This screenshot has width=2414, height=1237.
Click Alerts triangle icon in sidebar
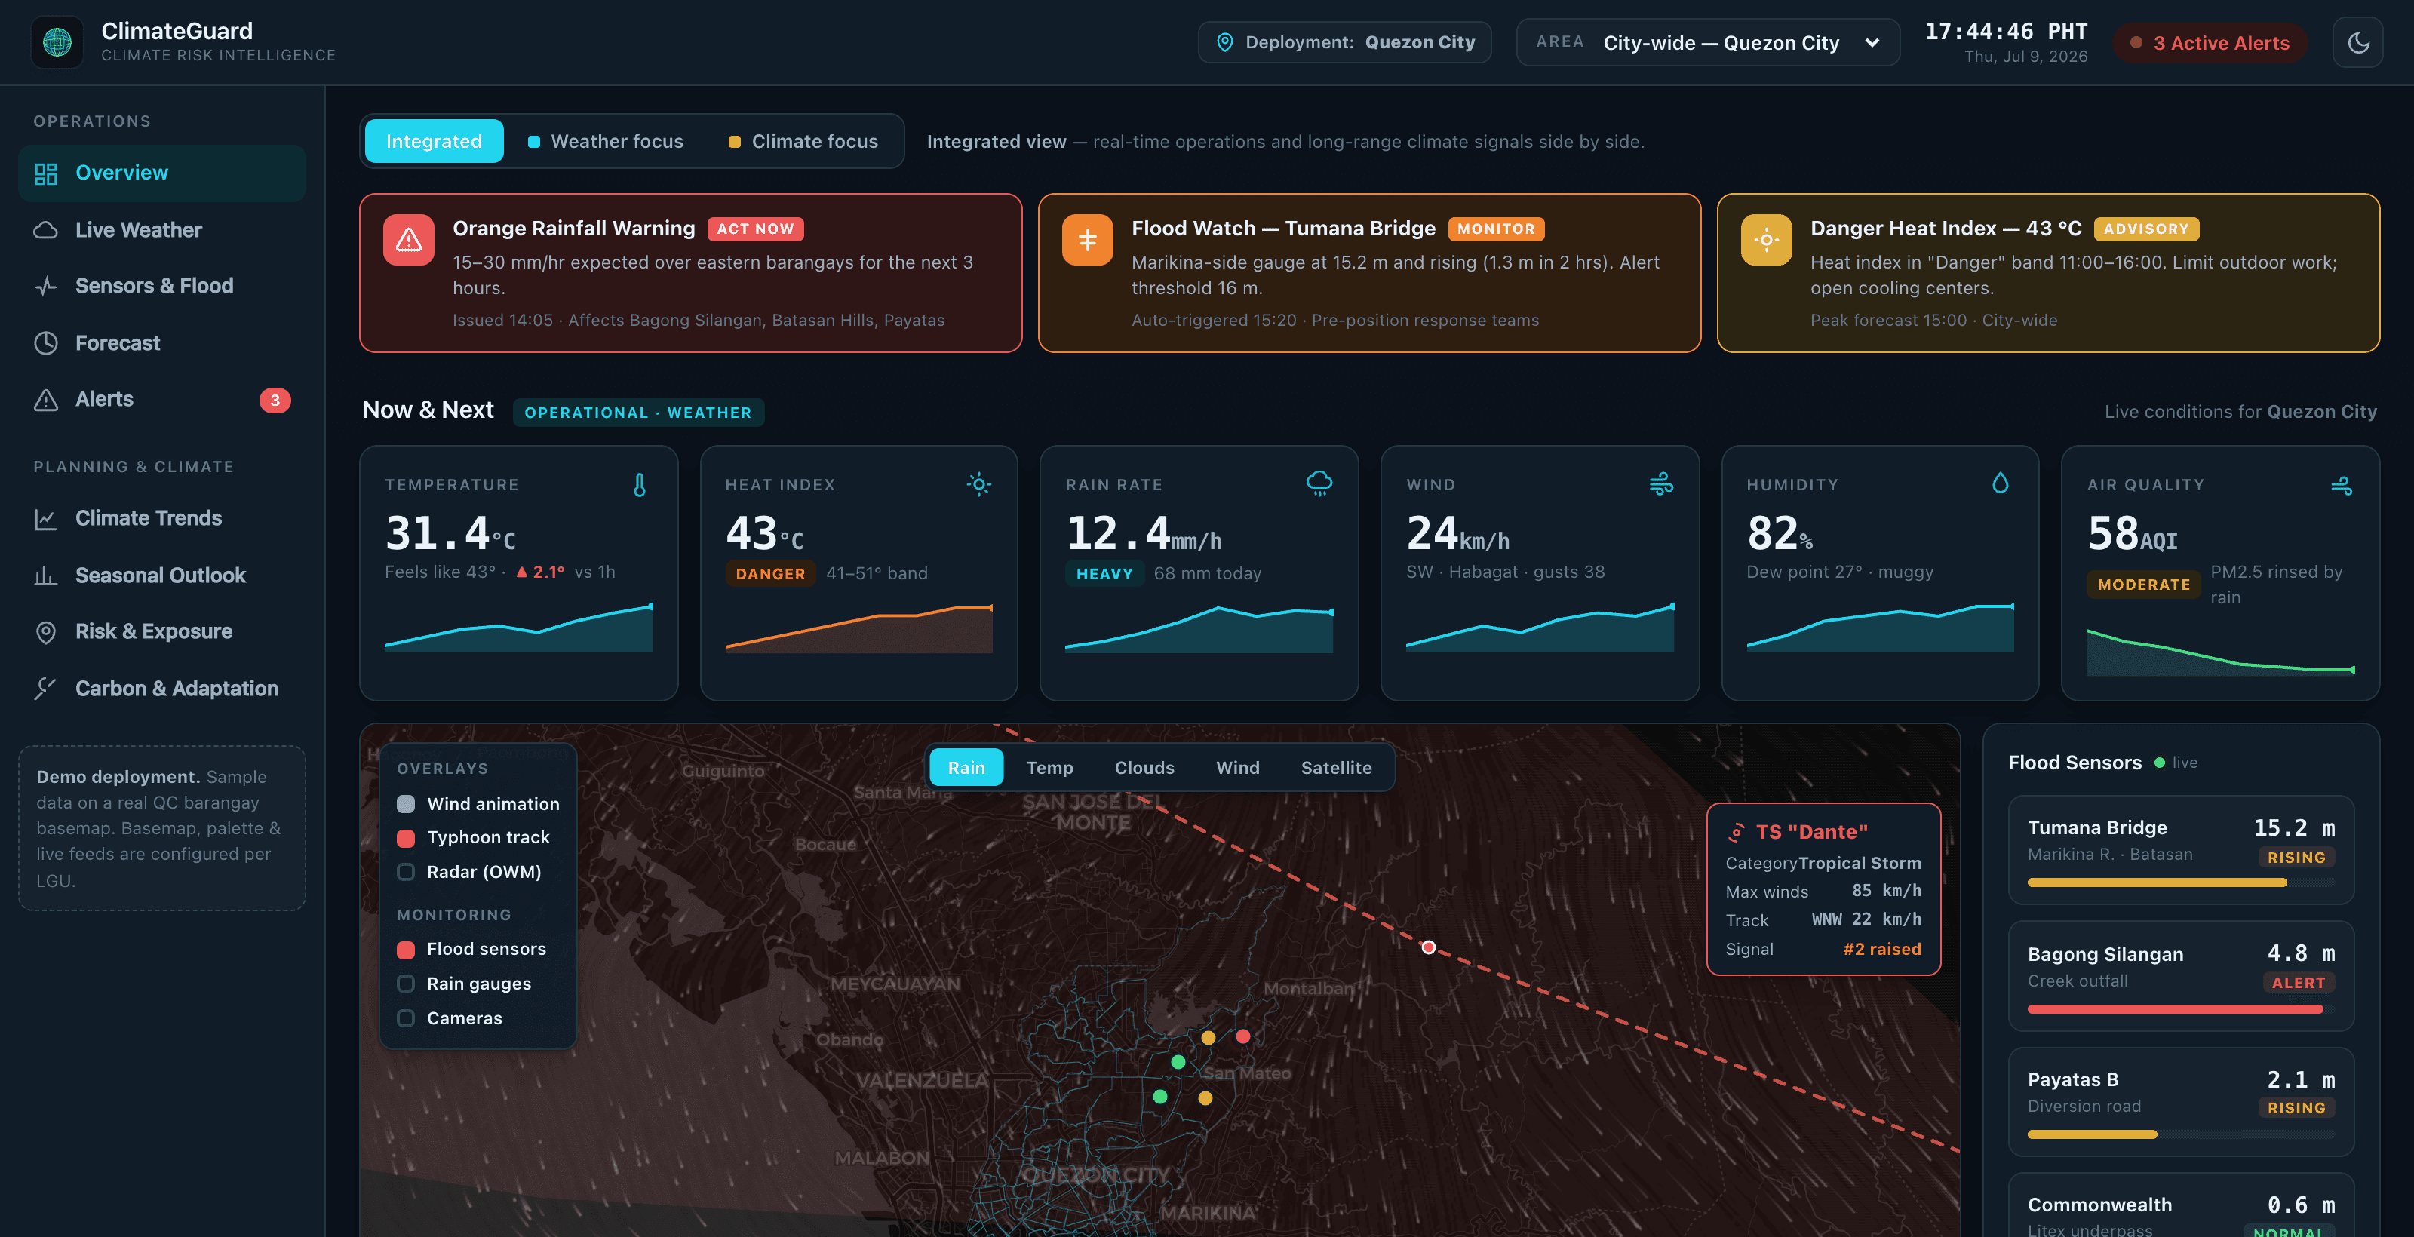pyautogui.click(x=46, y=399)
